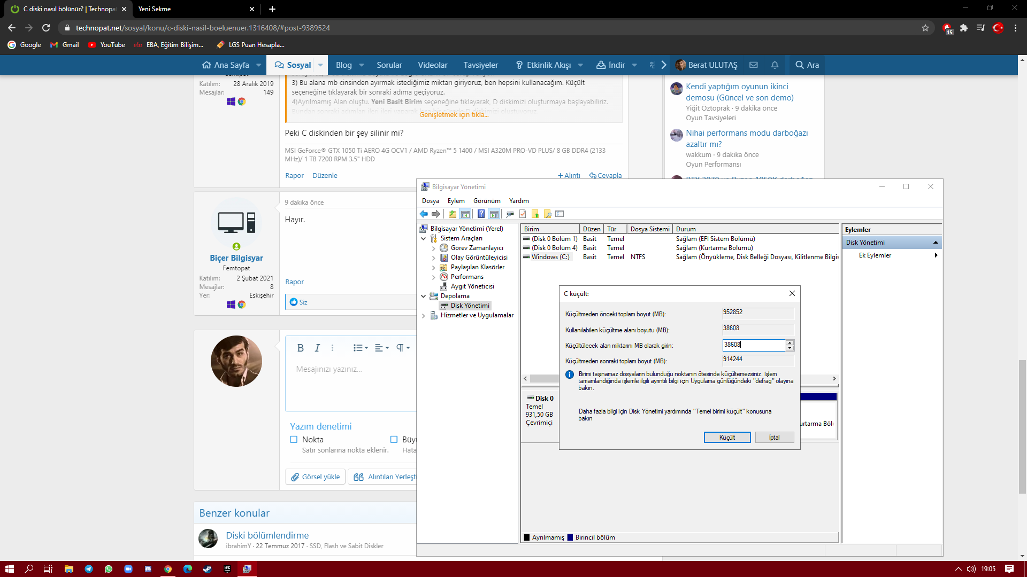This screenshot has width=1027, height=577.
Task: Open the inbox envelope icon in the navbar
Action: [x=754, y=65]
